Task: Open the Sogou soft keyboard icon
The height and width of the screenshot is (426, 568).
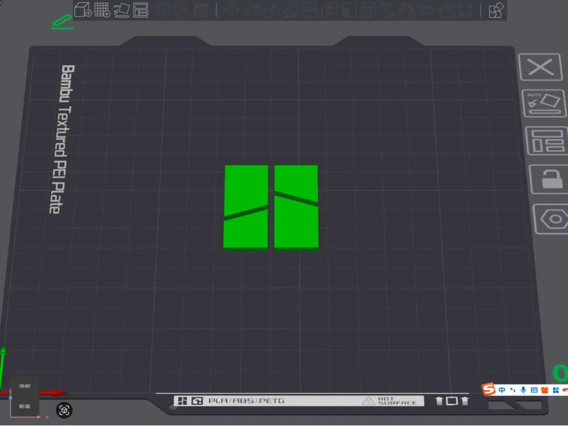Action: click(x=534, y=390)
